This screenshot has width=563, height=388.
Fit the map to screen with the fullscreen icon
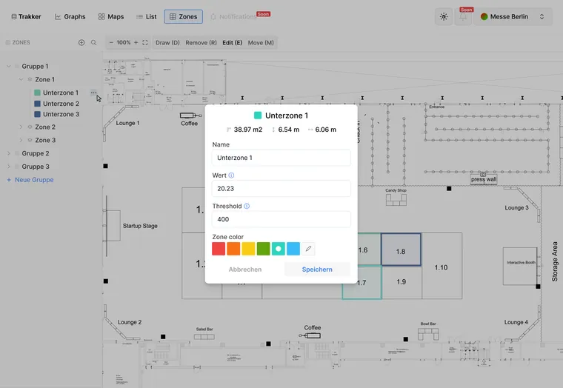145,42
